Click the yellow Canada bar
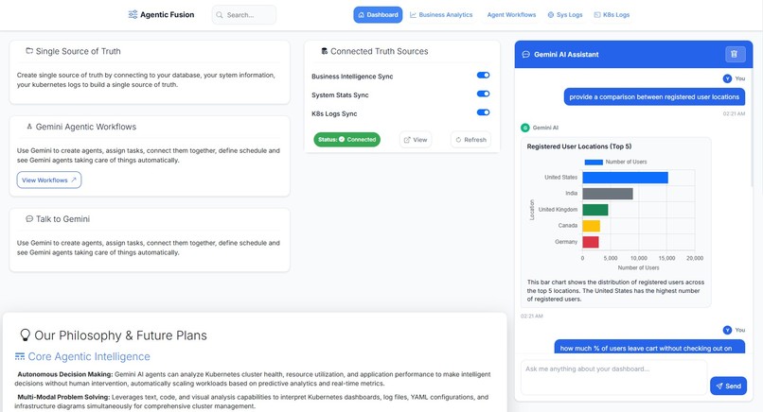This screenshot has width=763, height=412. coord(592,226)
